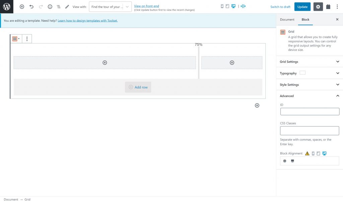The height and width of the screenshot is (202, 343).
Task: Select the pencil edit tool
Action: pyautogui.click(x=67, y=7)
